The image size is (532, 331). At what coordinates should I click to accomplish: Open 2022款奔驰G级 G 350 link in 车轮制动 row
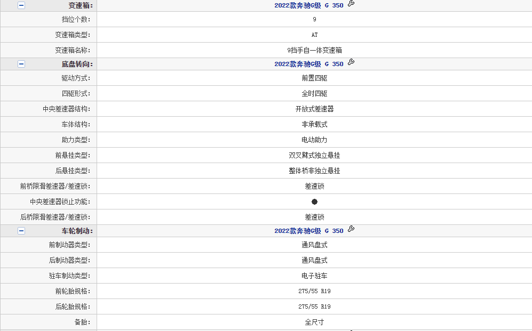pyautogui.click(x=309, y=231)
